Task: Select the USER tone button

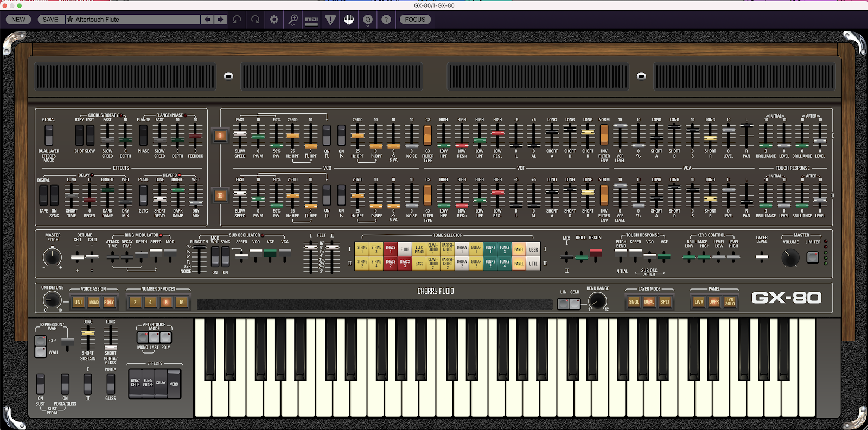Action: (x=533, y=249)
